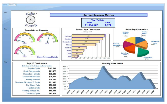
Task: Drill down on Crank Components customer
Action: (32, 71)
